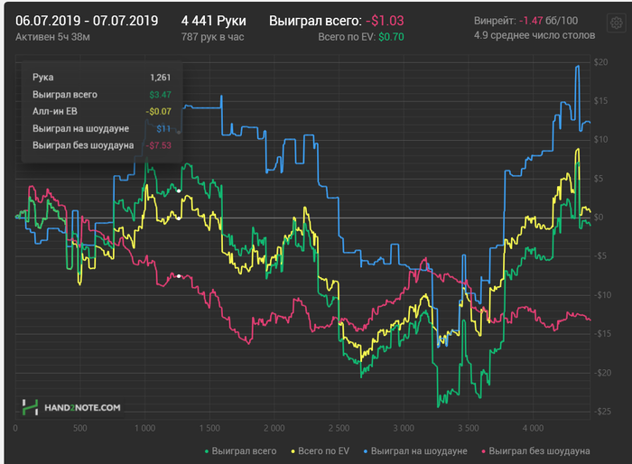Select the '4 441 Руки' hands counter
The height and width of the screenshot is (464, 632).
pyautogui.click(x=213, y=19)
